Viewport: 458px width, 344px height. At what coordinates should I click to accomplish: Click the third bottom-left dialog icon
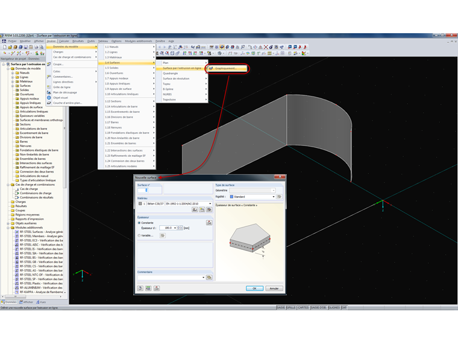click(157, 288)
